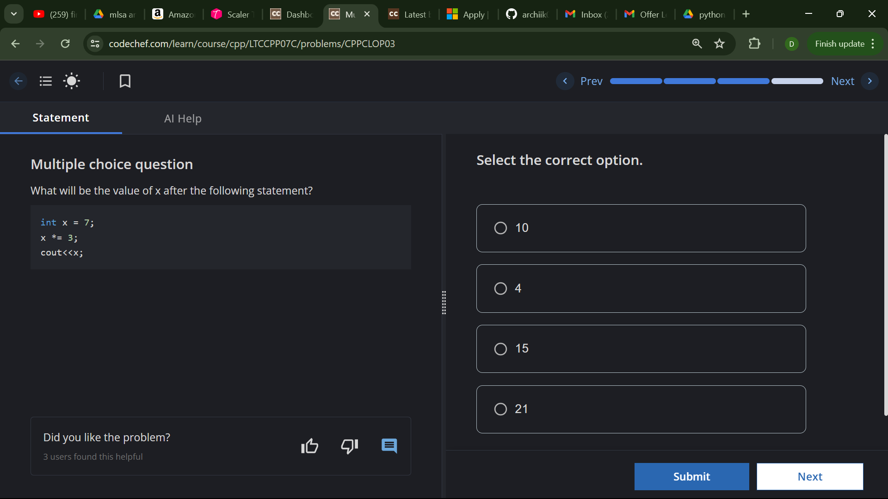Click the Prev chevron arrow

[x=565, y=81]
